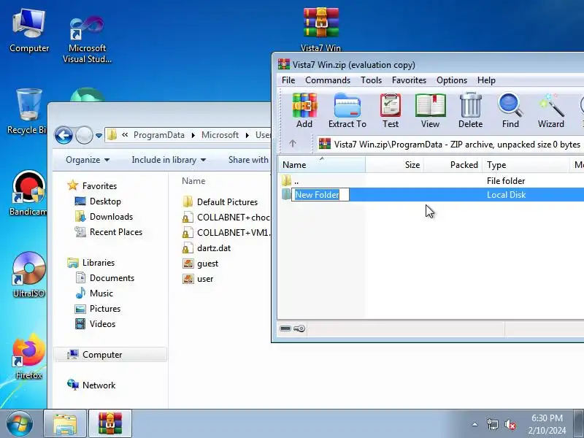Click the Delete toolbar icon in WinRAR

tap(470, 111)
